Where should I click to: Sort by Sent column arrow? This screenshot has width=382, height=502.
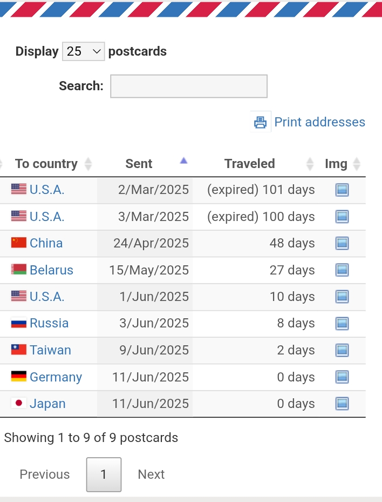pyautogui.click(x=183, y=160)
